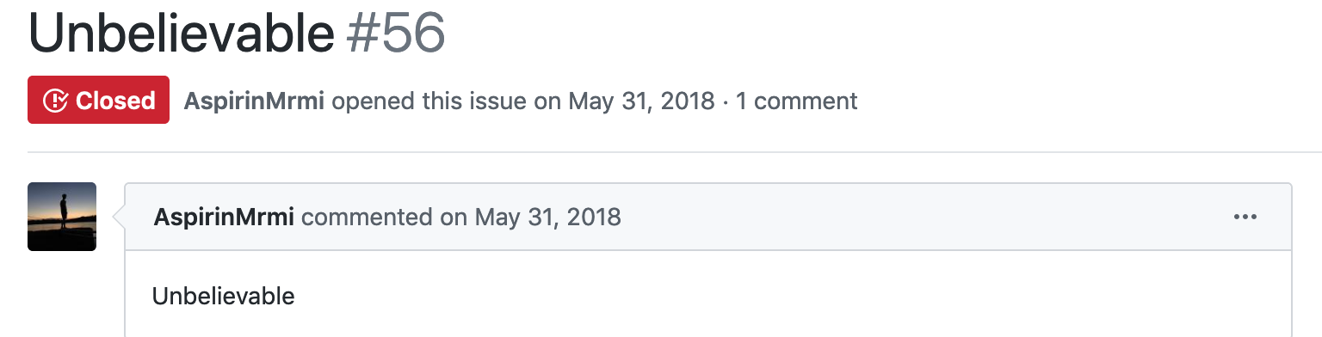Click the word Closed in the red badge
The image size is (1322, 337).
tap(115, 101)
